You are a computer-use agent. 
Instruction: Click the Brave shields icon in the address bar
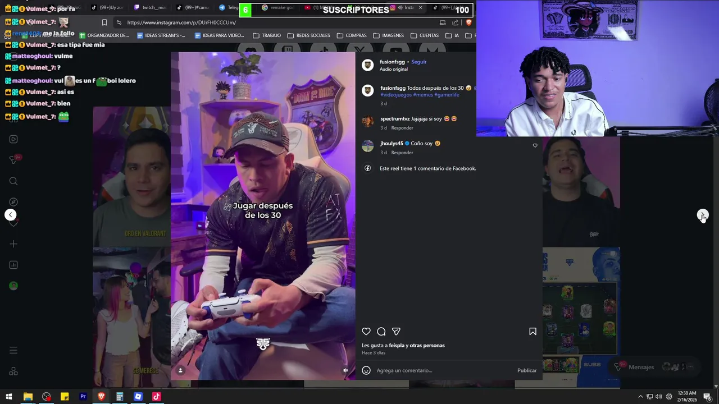pyautogui.click(x=468, y=22)
